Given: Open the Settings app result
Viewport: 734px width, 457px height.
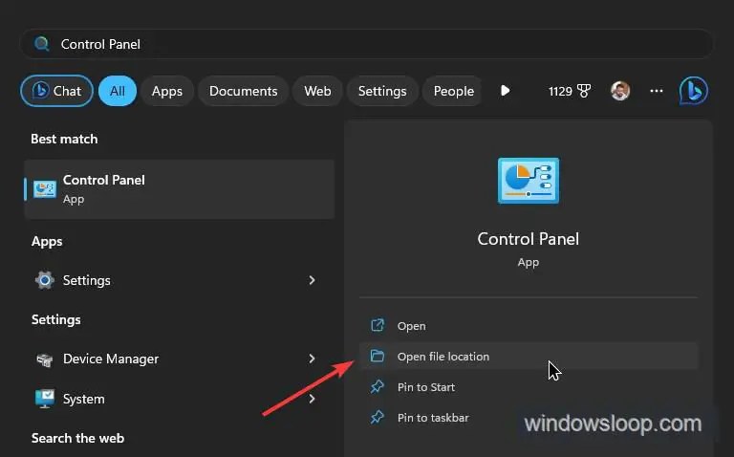Looking at the screenshot, I should [180, 280].
